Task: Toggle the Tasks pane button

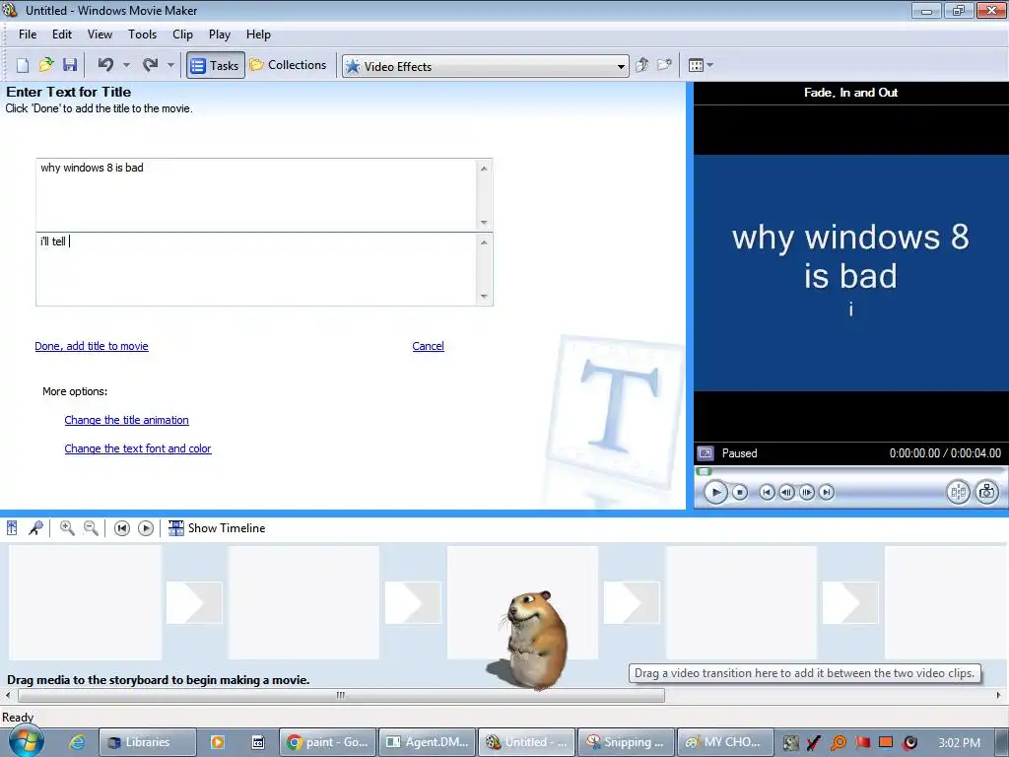Action: pos(216,66)
